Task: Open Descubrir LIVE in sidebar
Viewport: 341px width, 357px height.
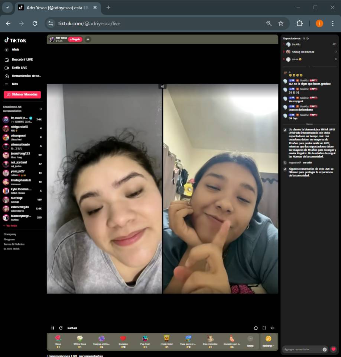Action: [22, 59]
